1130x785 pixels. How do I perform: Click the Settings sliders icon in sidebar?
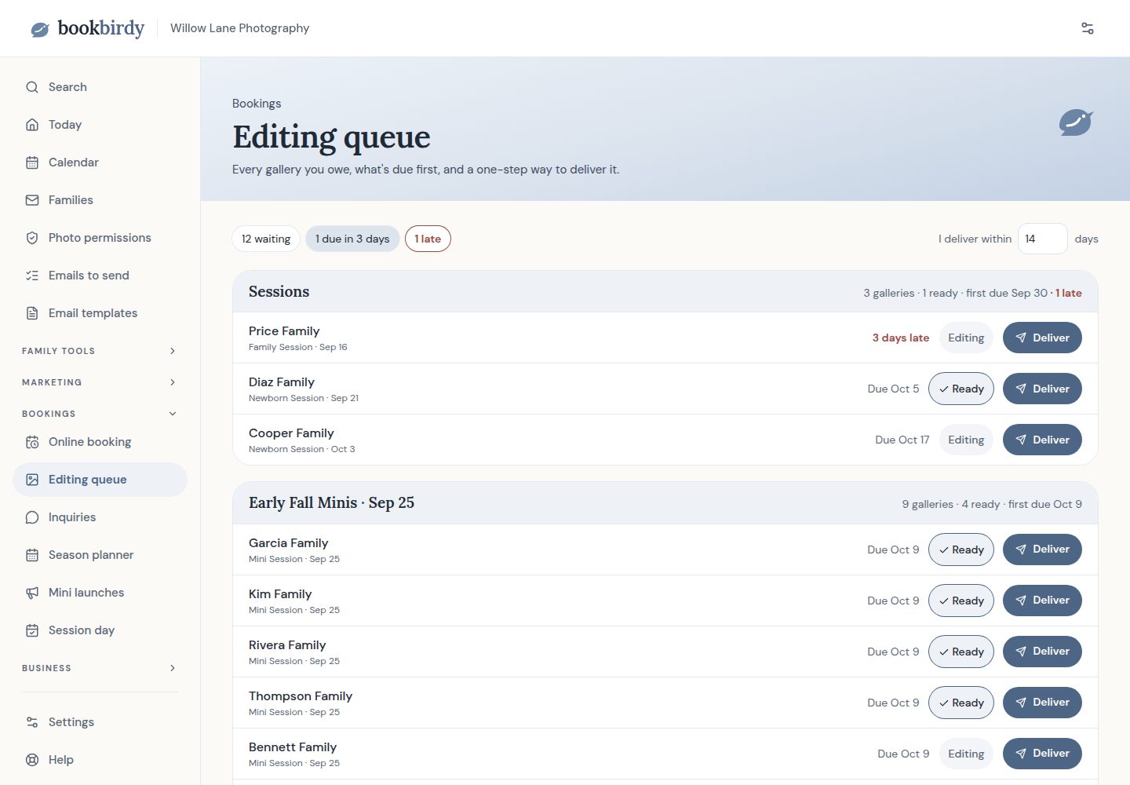coord(32,722)
